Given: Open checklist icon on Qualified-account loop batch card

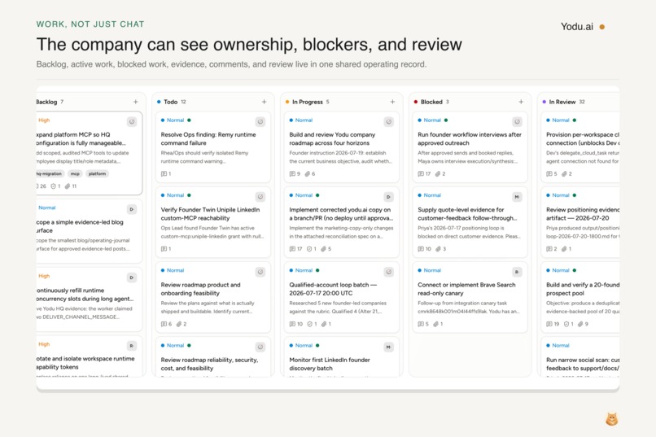Looking at the screenshot, I should [309, 324].
